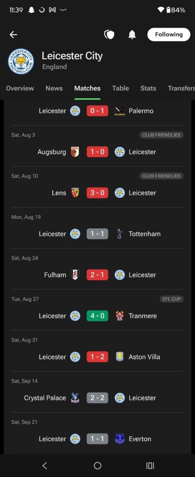Viewport: 195px width, 477px height.
Task: Tap the Tranmere club crest
Action: click(x=120, y=316)
